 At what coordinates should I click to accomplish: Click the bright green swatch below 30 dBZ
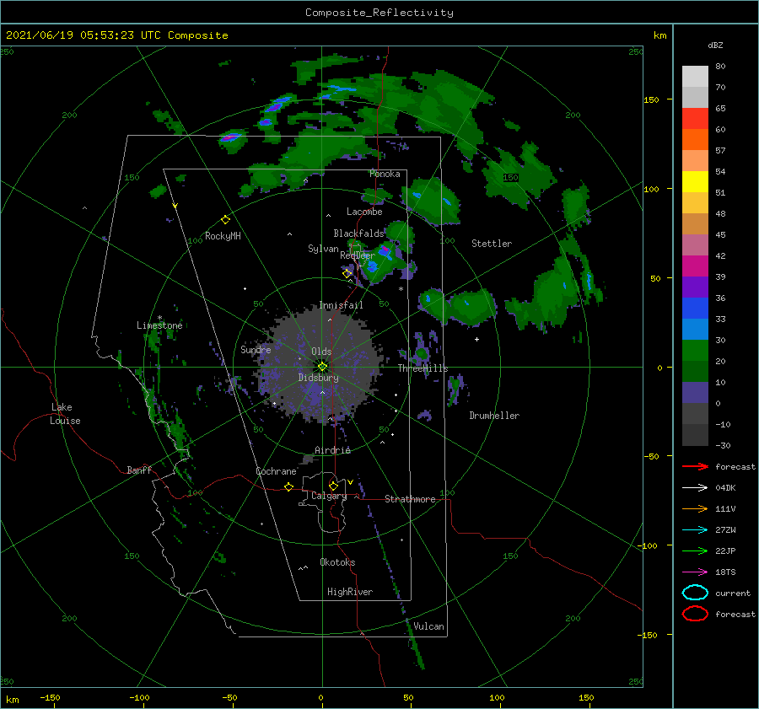695,350
